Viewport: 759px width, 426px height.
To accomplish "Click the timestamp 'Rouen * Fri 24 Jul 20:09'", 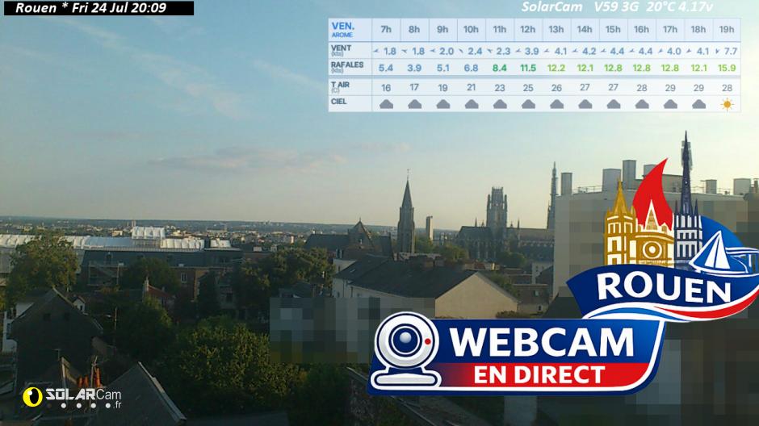I will pyautogui.click(x=91, y=8).
